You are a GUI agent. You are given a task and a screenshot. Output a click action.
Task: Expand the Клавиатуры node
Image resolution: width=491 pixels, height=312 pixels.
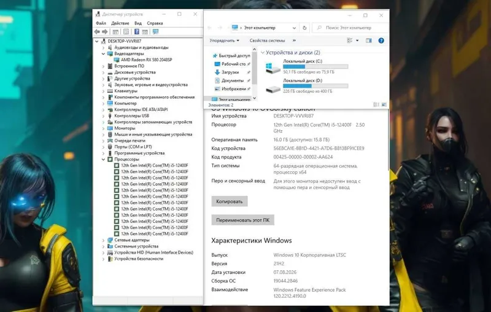103,91
